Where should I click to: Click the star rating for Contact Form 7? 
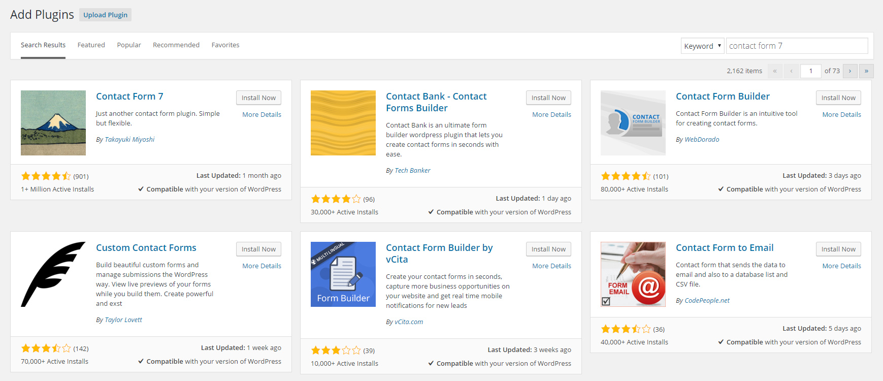[x=46, y=176]
